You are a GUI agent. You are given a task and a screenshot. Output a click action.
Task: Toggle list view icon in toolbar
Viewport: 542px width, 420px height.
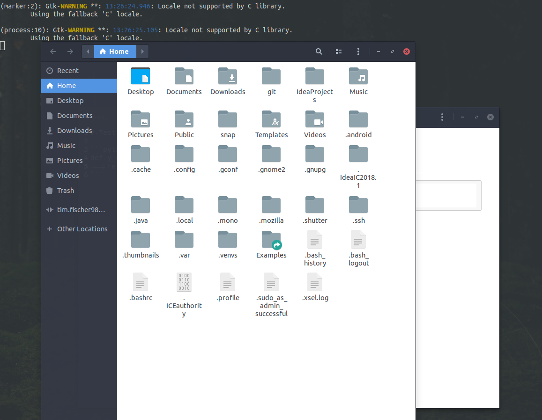click(x=339, y=52)
